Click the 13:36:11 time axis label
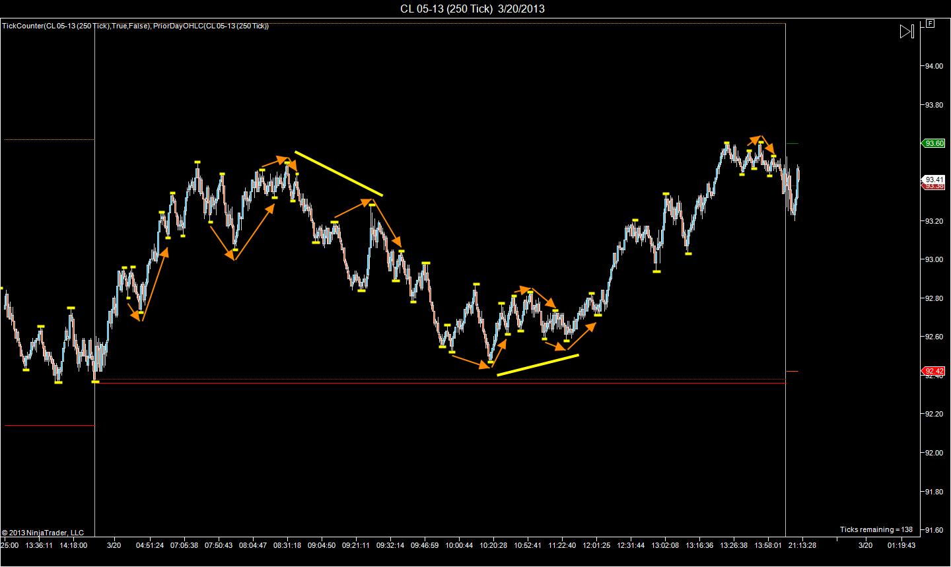Viewport: 951px width, 567px height. [x=38, y=545]
